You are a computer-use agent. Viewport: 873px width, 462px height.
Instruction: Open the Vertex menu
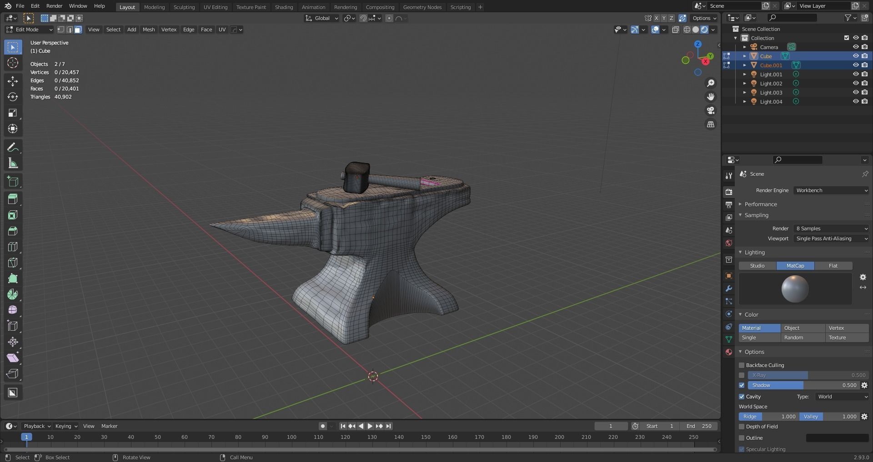169,30
